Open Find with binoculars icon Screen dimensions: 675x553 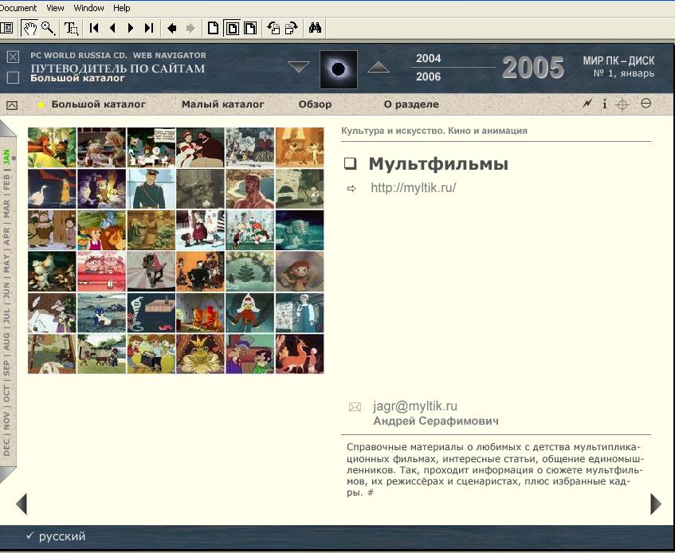pyautogui.click(x=315, y=29)
